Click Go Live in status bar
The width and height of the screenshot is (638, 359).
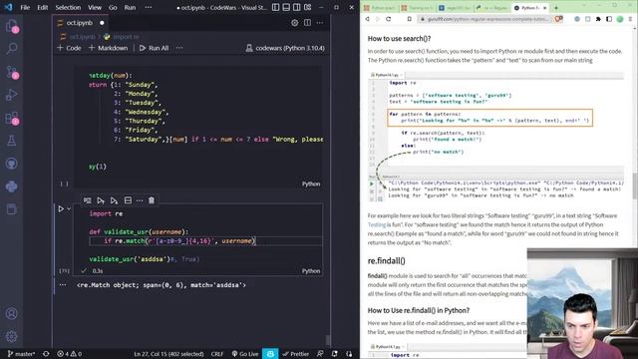click(x=245, y=354)
